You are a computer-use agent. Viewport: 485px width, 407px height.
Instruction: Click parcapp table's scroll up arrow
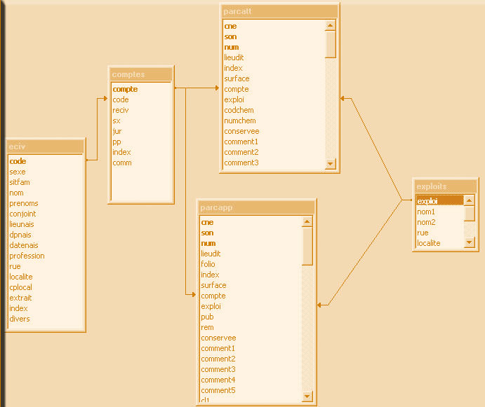(307, 222)
